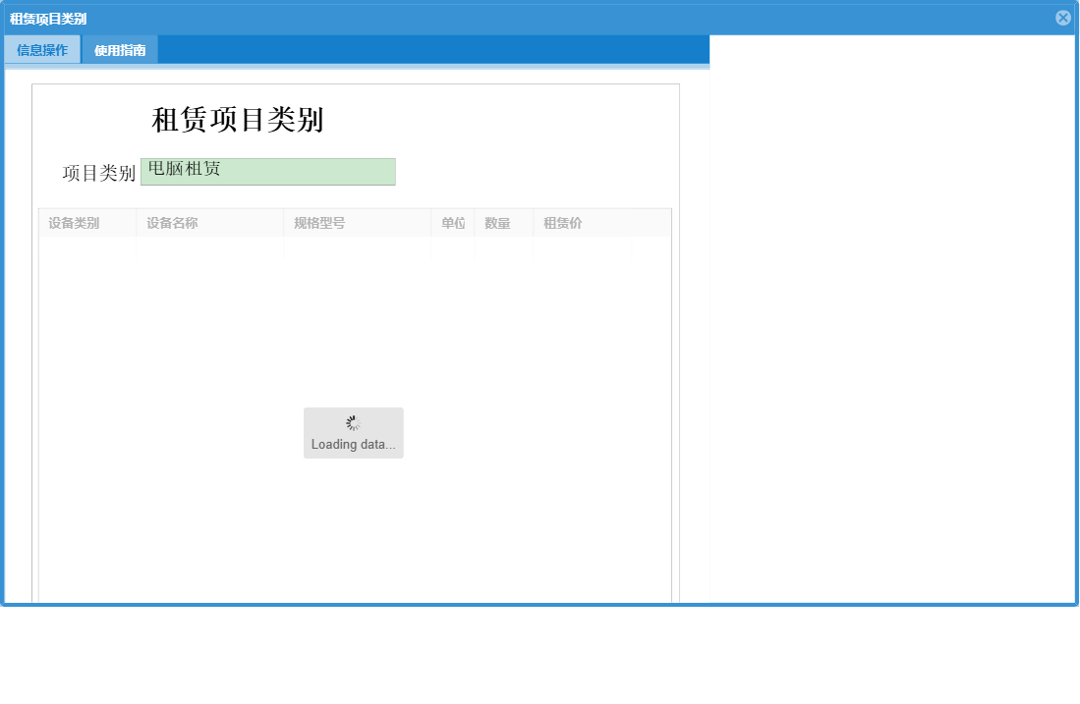Screen dimensions: 1080x704
Task: Click the 数量 column header
Action: tap(497, 223)
